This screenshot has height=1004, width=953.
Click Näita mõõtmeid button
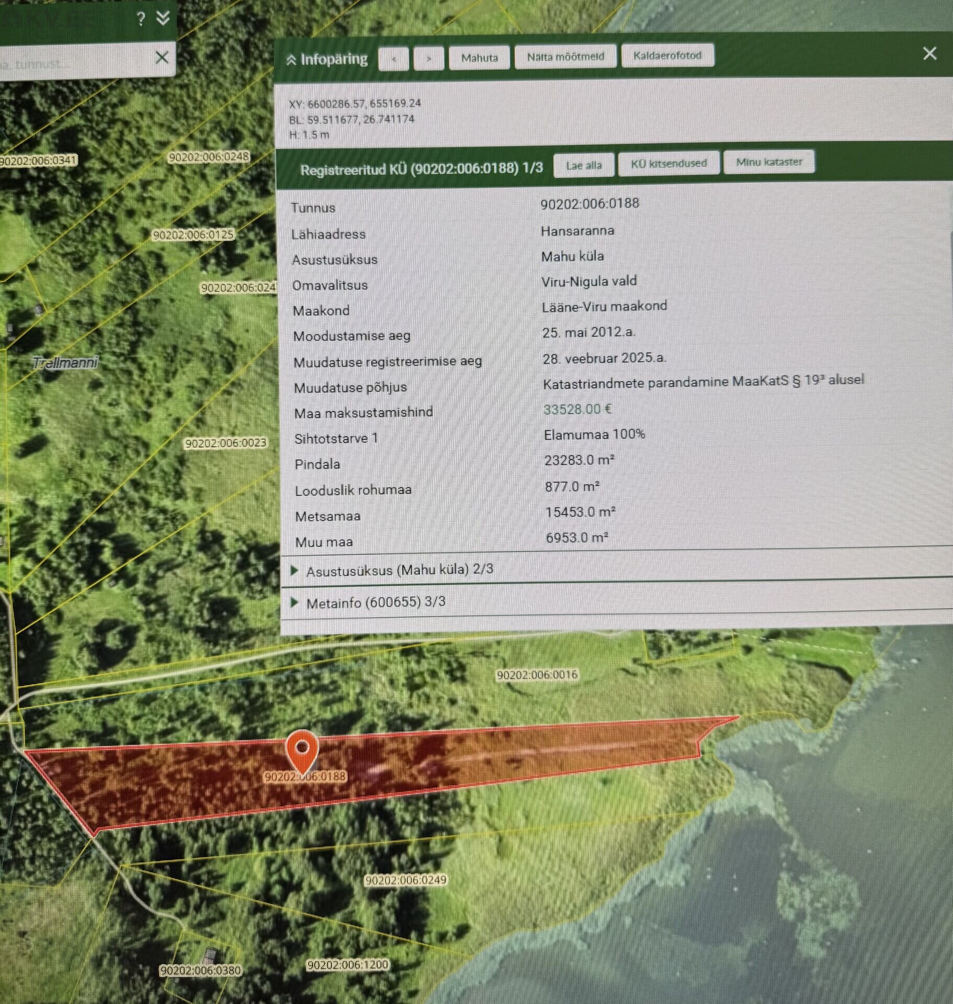click(565, 56)
